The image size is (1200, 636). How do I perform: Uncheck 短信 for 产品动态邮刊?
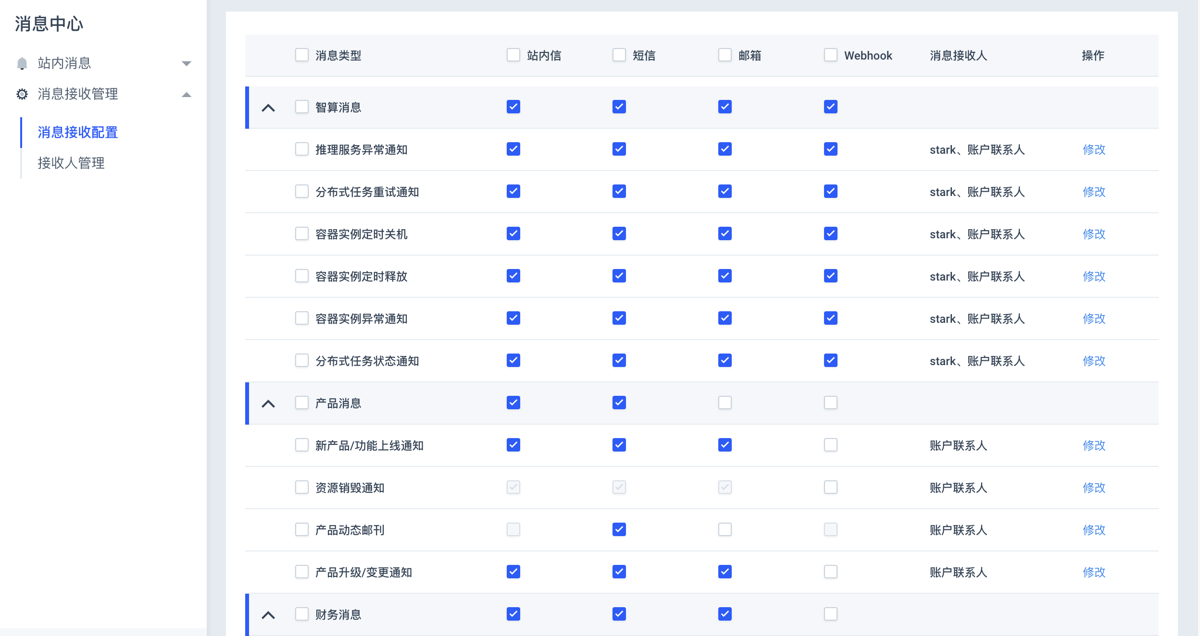click(619, 529)
